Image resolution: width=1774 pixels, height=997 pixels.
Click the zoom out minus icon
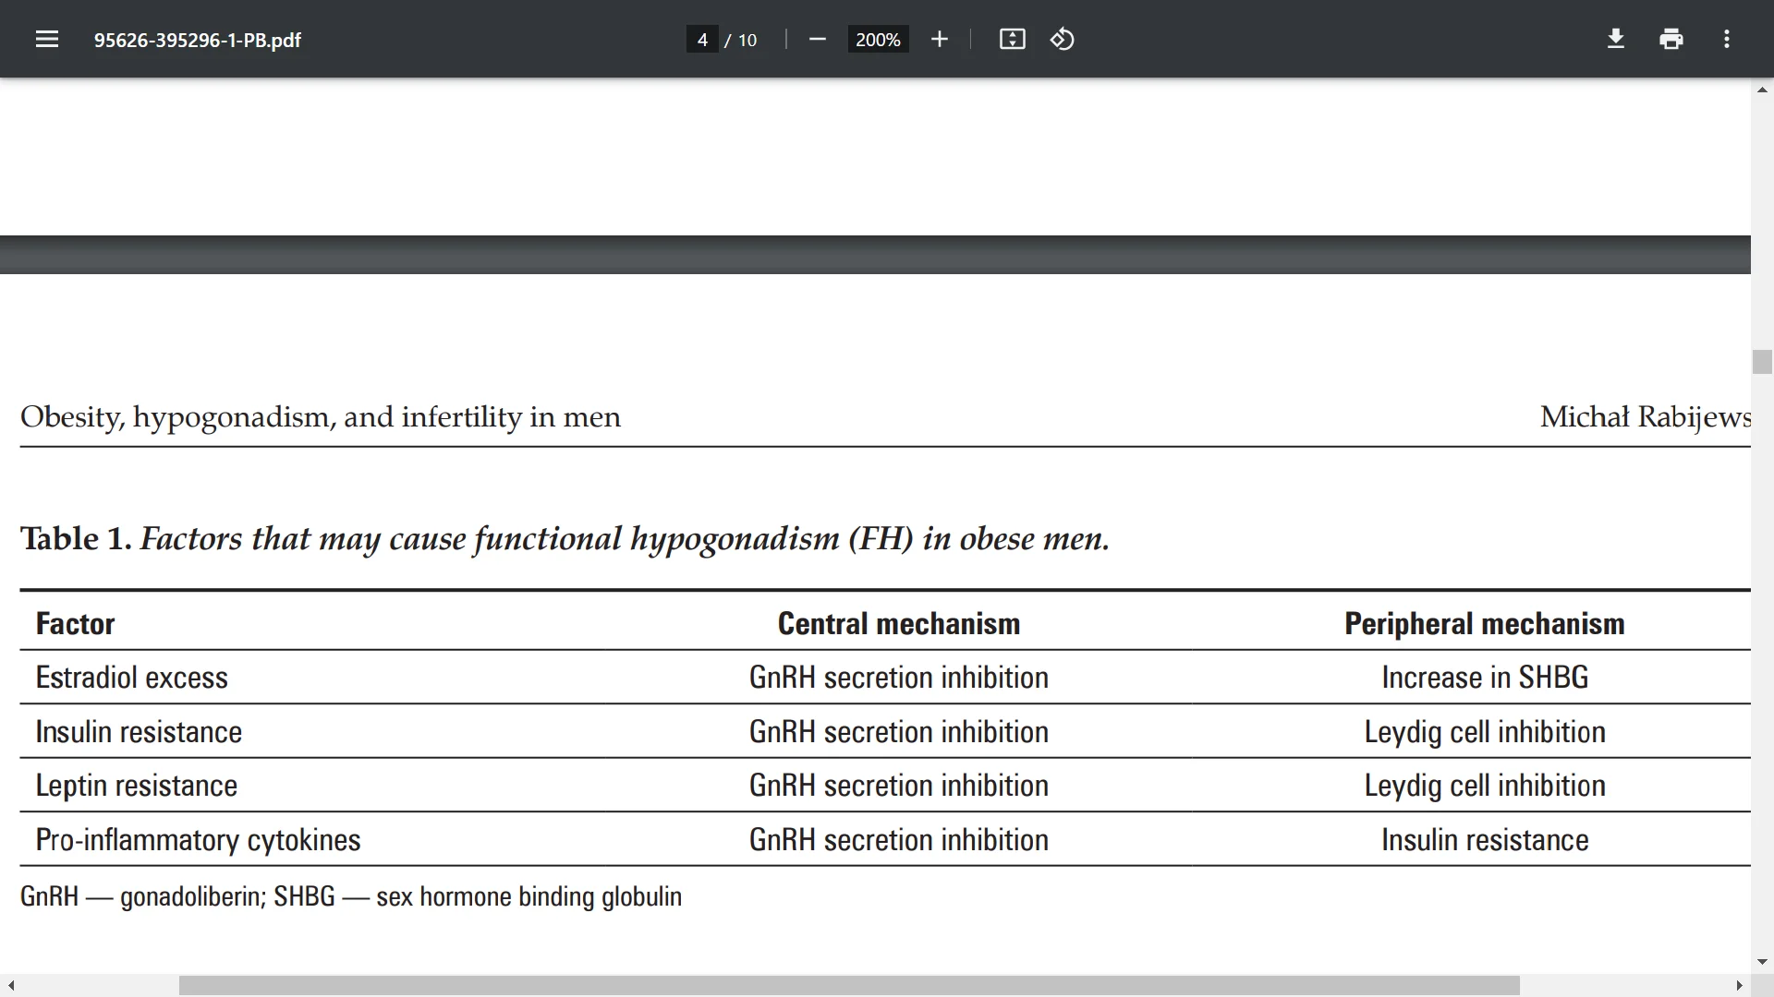point(817,39)
